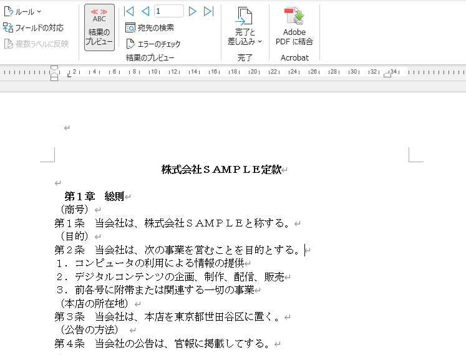This screenshot has height=355, width=466.
Task: Click line 第３条 本店を東京都世田谷区に置く
Action: tap(167, 317)
